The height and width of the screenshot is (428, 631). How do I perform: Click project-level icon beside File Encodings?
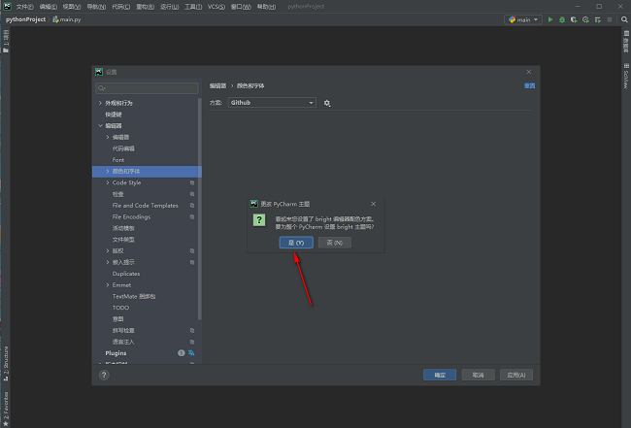point(192,216)
